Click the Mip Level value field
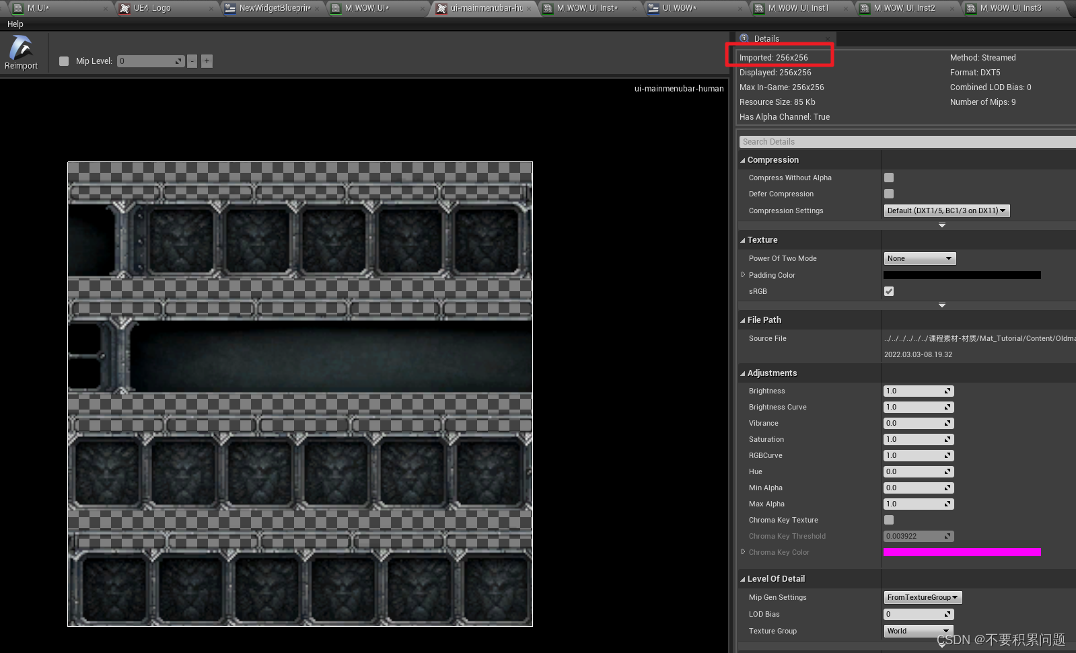The height and width of the screenshot is (653, 1076). pyautogui.click(x=151, y=61)
